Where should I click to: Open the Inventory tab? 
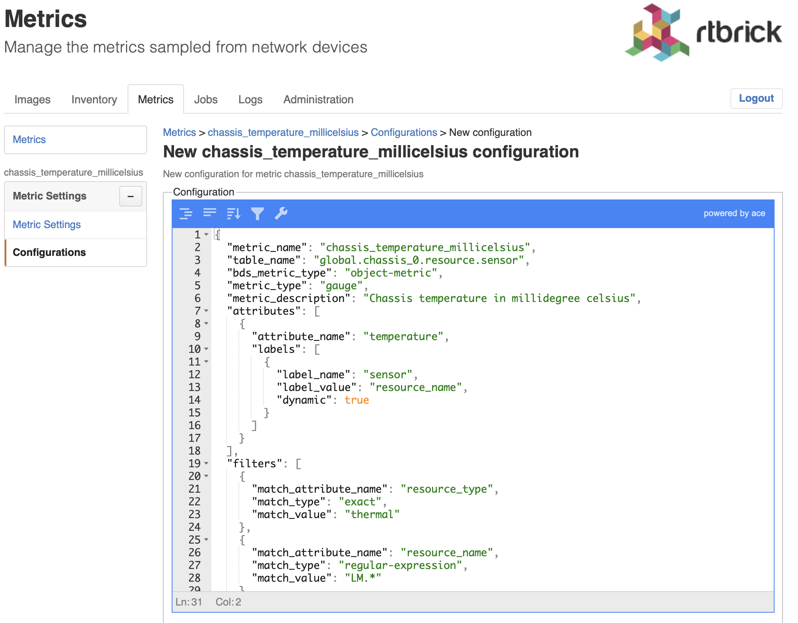click(x=94, y=99)
